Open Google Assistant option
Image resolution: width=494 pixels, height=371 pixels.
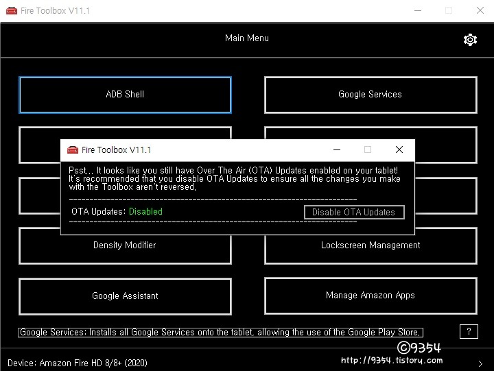(125, 296)
